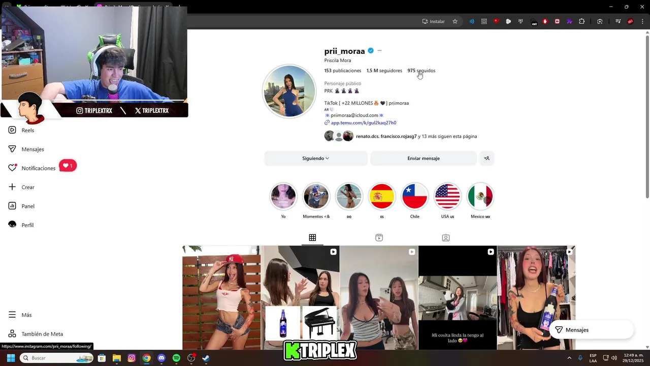Open the Chile flag highlight
The width and height of the screenshot is (650, 366).
(414, 196)
